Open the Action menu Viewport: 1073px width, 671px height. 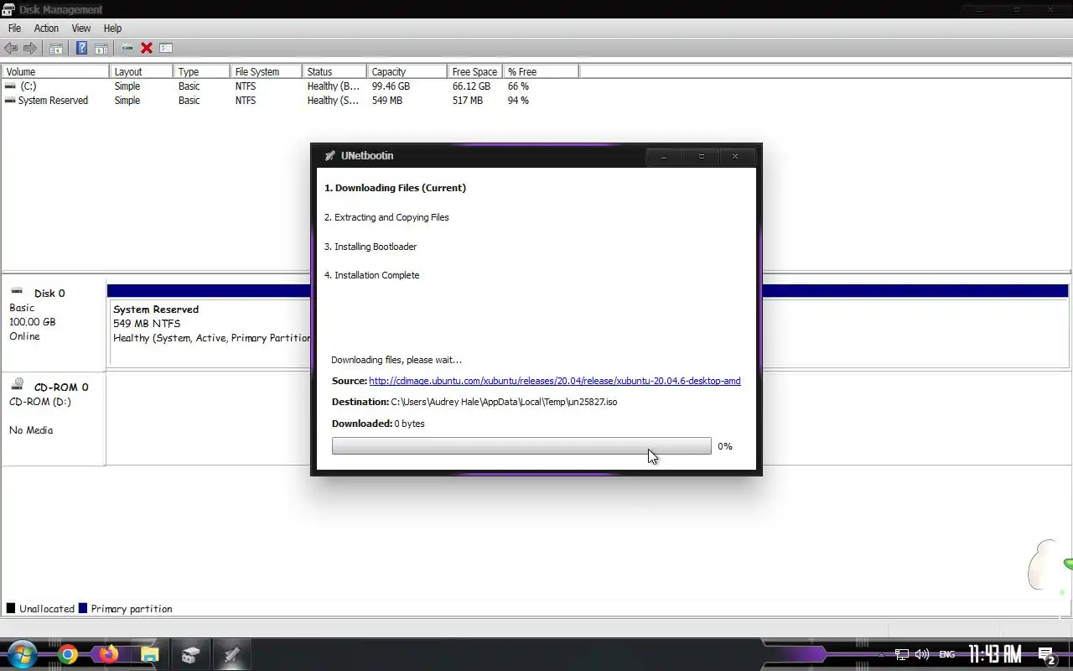point(46,29)
